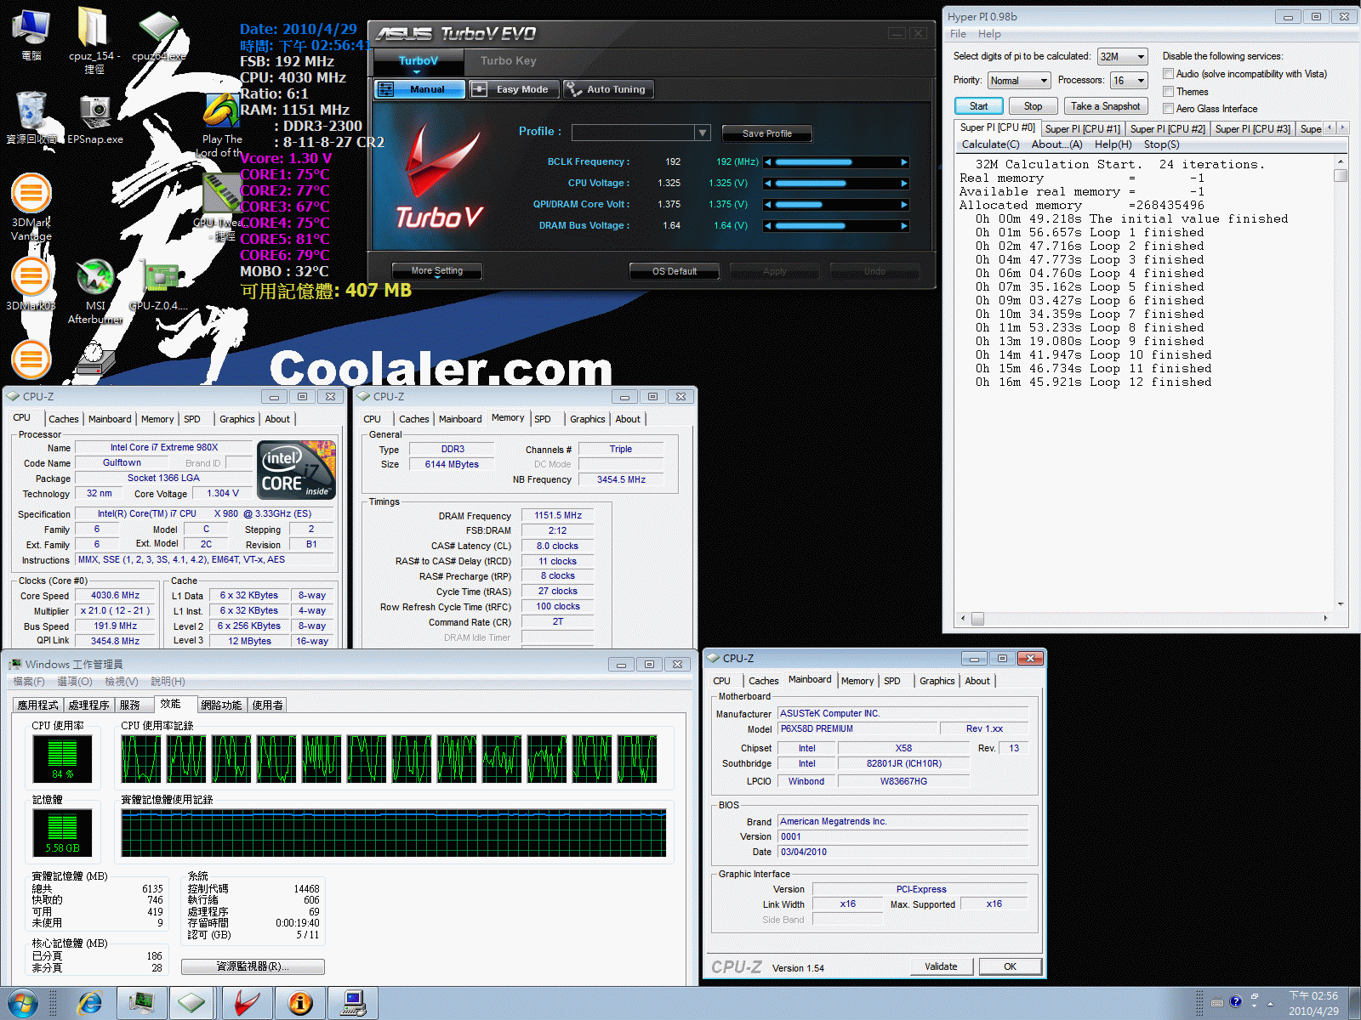Open the Priority dropdown set to Normal
Image resolution: width=1361 pixels, height=1020 pixels.
1019,81
